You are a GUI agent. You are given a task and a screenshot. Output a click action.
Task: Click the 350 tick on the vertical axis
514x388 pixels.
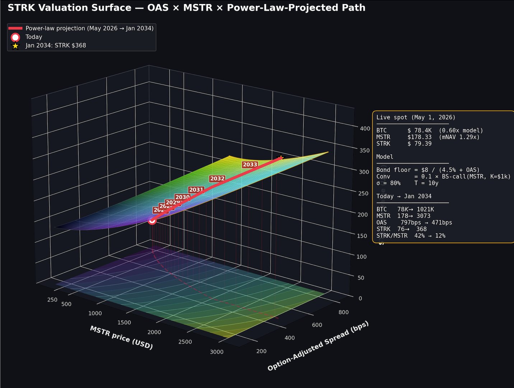pos(365,150)
